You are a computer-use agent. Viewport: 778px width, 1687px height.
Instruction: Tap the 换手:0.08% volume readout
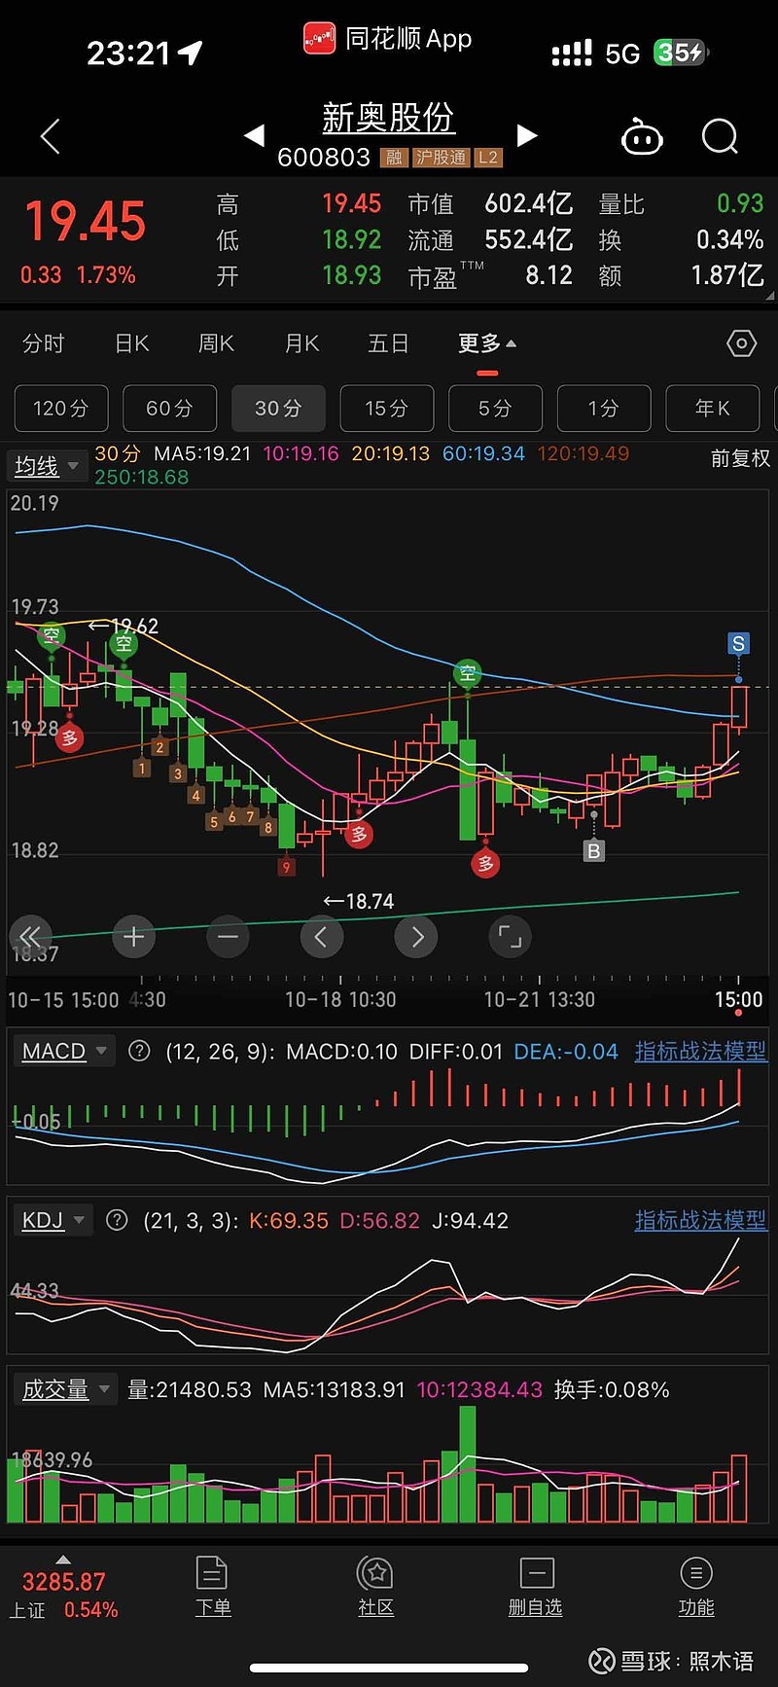pyautogui.click(x=612, y=1389)
